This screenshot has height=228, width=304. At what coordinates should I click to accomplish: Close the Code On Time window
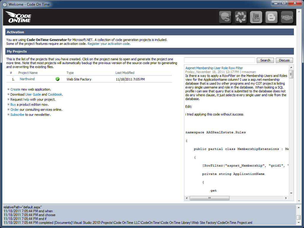[295, 3]
